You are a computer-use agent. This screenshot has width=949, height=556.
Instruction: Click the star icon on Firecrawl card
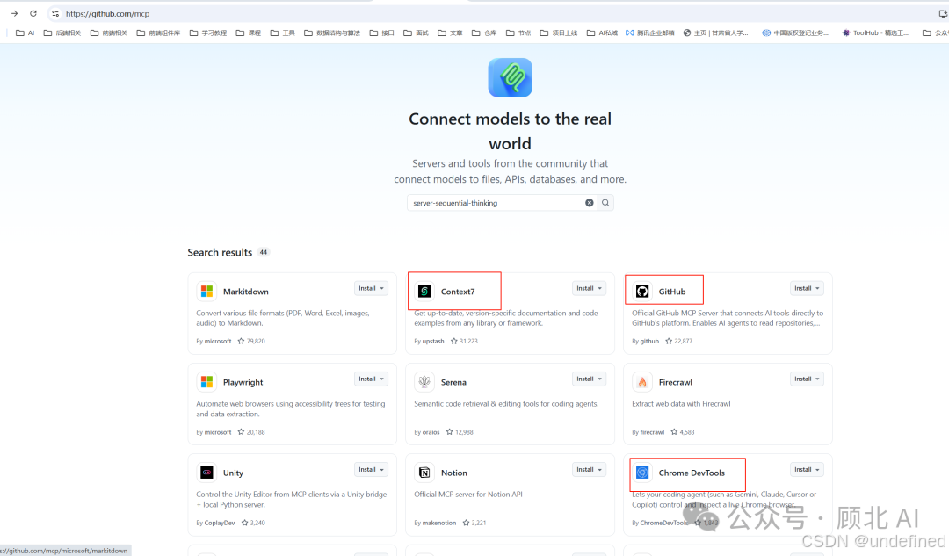[x=674, y=432]
